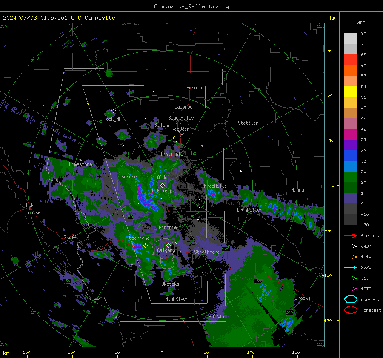Screen dimensions: 383x358
Task: Select the ThreeHills map label
Action: click(x=214, y=186)
